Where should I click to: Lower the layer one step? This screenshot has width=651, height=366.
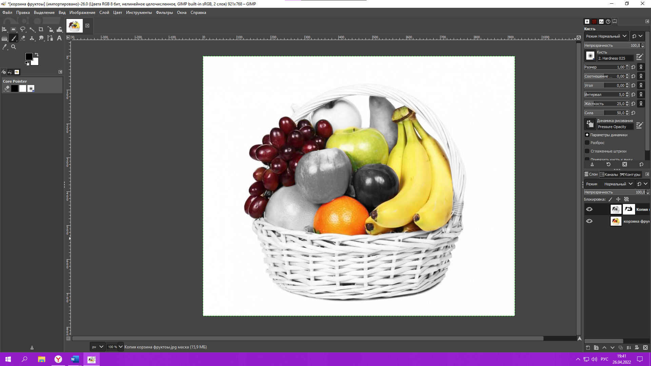click(612, 348)
